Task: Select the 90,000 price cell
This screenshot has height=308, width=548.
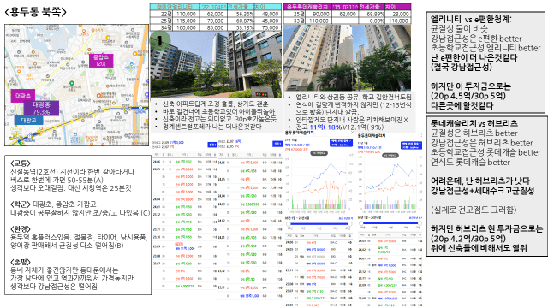Action: [x=318, y=14]
